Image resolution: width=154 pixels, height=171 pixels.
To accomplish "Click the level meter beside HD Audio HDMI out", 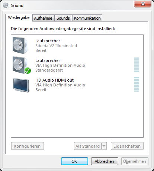I will click(x=137, y=84).
